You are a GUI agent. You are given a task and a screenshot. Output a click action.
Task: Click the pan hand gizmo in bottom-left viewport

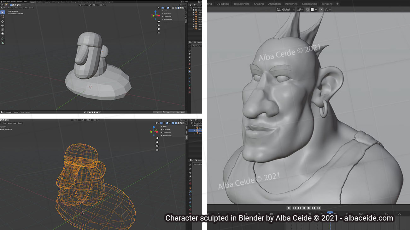(157, 142)
